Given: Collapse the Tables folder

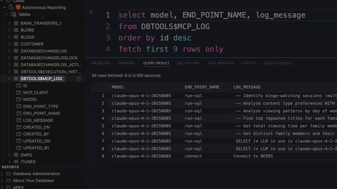Looking at the screenshot, I should [x=7, y=14].
